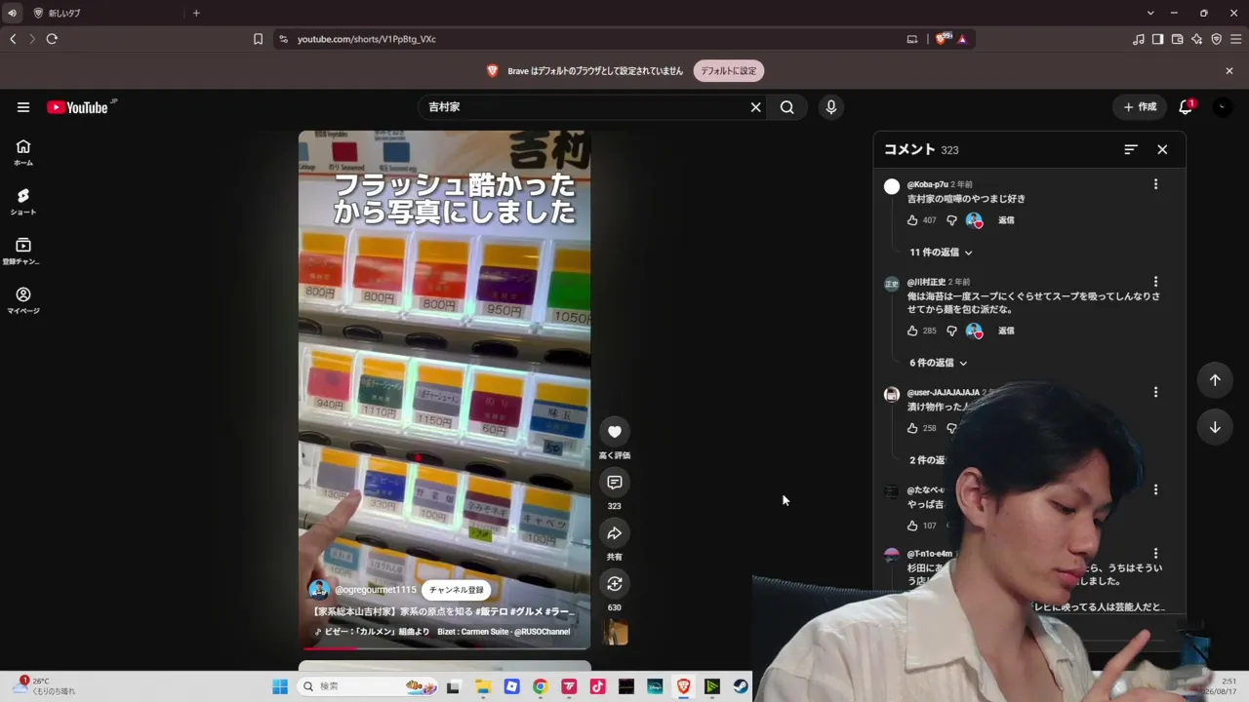Screen dimensions: 1249x702
Task: Bookmark this page in Brave
Action: (258, 39)
